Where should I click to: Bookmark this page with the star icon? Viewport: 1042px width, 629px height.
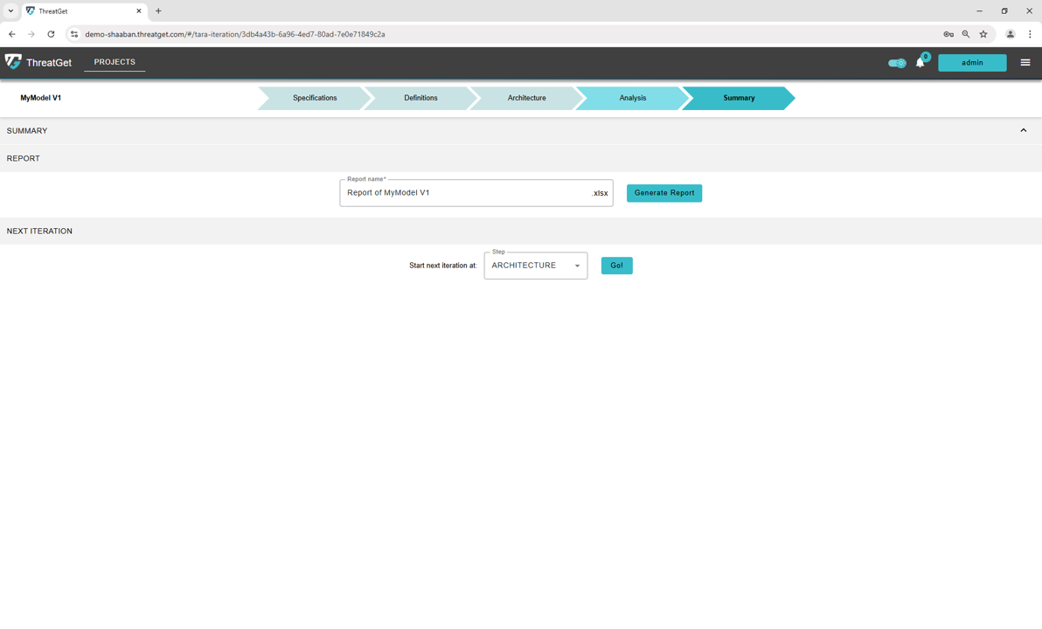click(x=983, y=34)
